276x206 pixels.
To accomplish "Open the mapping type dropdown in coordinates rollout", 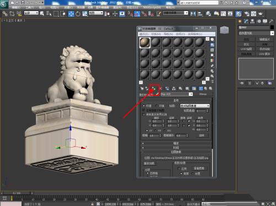I will (195, 106).
